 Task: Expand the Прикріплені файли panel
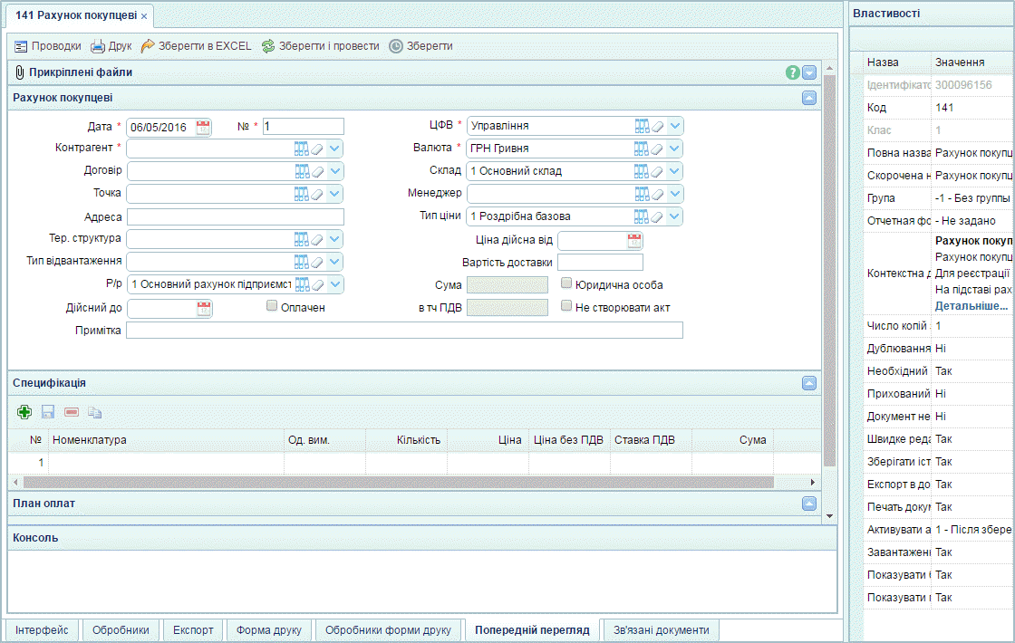(x=809, y=72)
